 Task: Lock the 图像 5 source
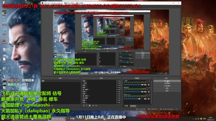[x=119, y=94]
